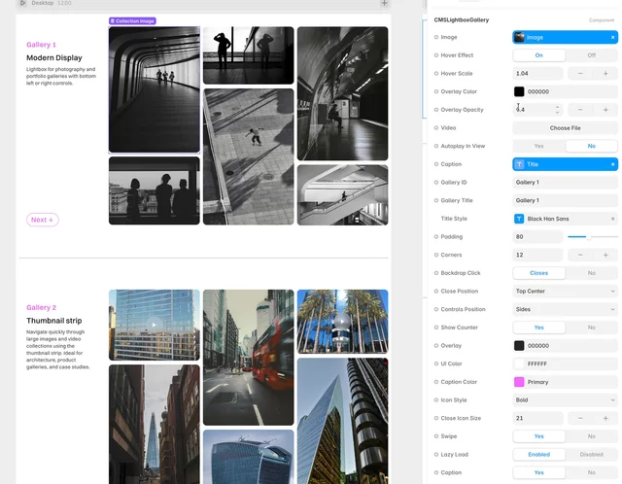Click the play icon on the palm trees thumbnail

coord(342,322)
